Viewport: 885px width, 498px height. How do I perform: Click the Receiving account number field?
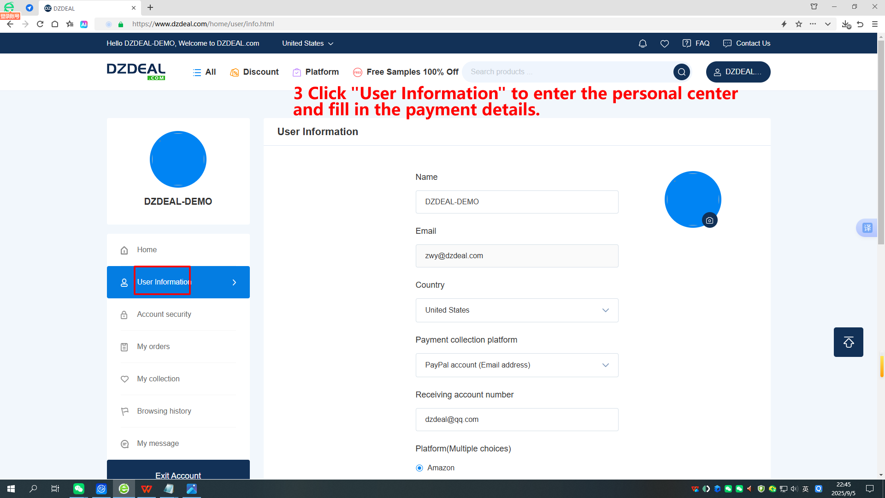tap(517, 420)
